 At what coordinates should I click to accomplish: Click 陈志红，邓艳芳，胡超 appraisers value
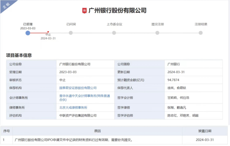tap(183, 116)
